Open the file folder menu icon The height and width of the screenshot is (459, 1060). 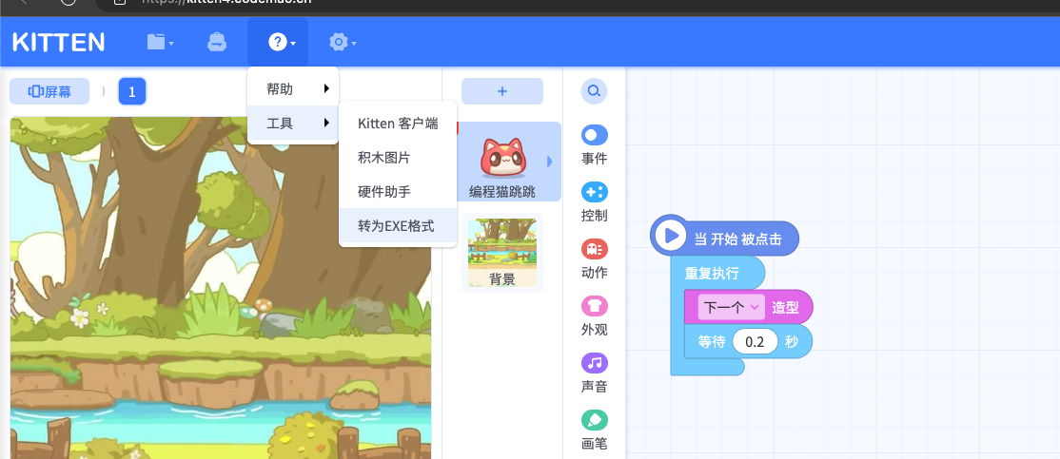click(x=156, y=43)
